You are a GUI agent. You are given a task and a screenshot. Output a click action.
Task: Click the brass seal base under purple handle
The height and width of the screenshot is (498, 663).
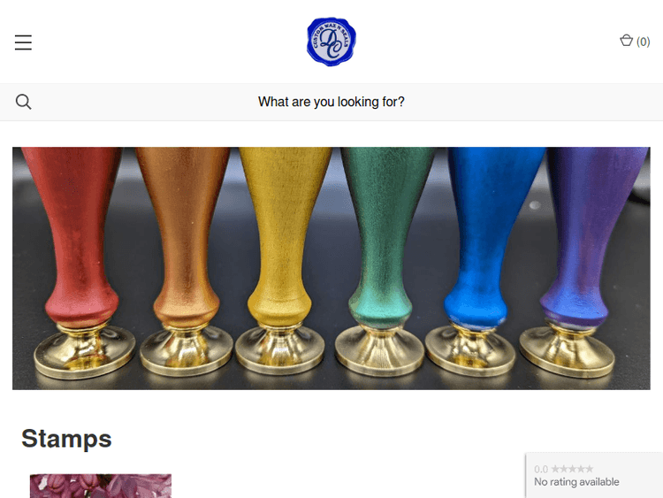567,349
